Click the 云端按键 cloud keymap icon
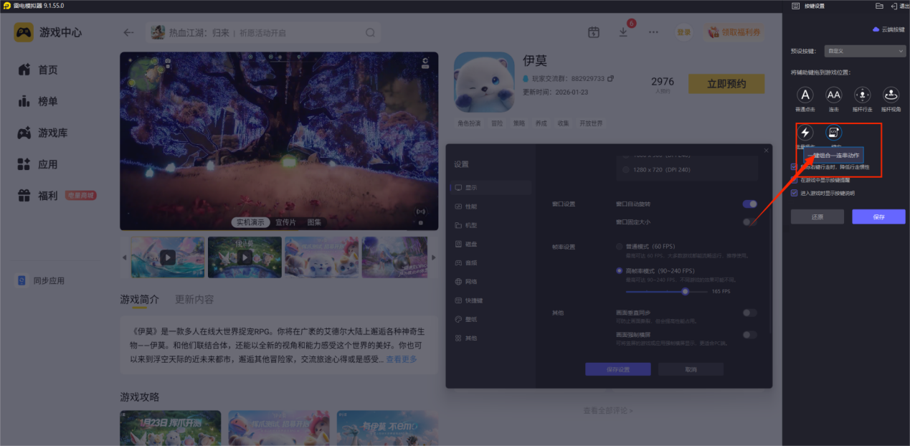Screen dimensions: 910x446 (x=876, y=29)
